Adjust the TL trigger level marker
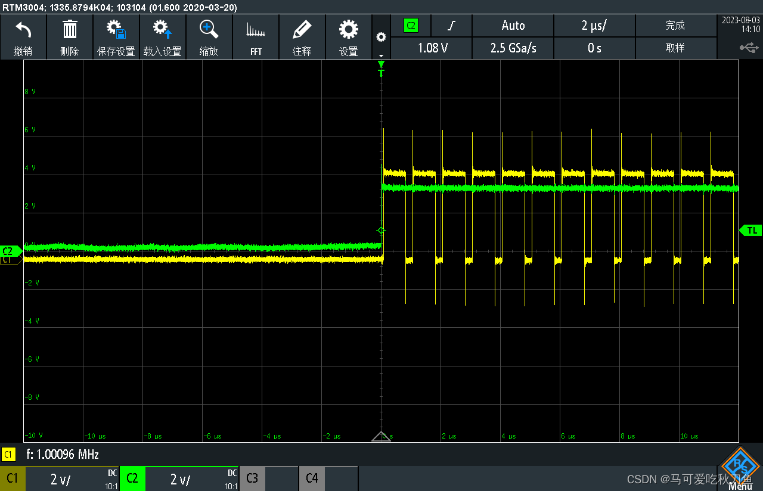The width and height of the screenshot is (763, 491). pyautogui.click(x=752, y=230)
